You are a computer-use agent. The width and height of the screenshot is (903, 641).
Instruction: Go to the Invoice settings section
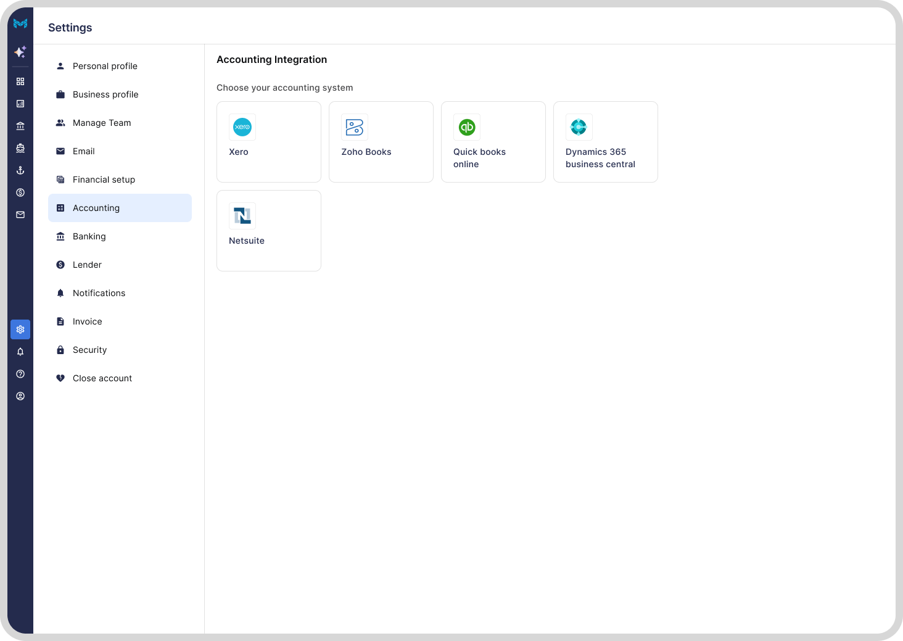(87, 321)
